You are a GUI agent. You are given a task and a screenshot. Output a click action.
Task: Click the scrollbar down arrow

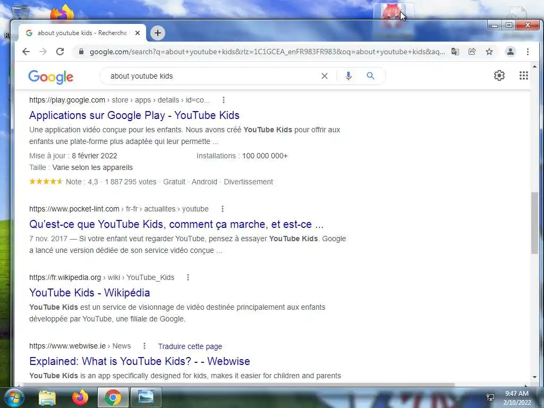(x=534, y=377)
